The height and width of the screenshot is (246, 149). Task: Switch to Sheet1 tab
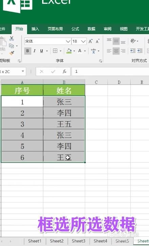35,241
